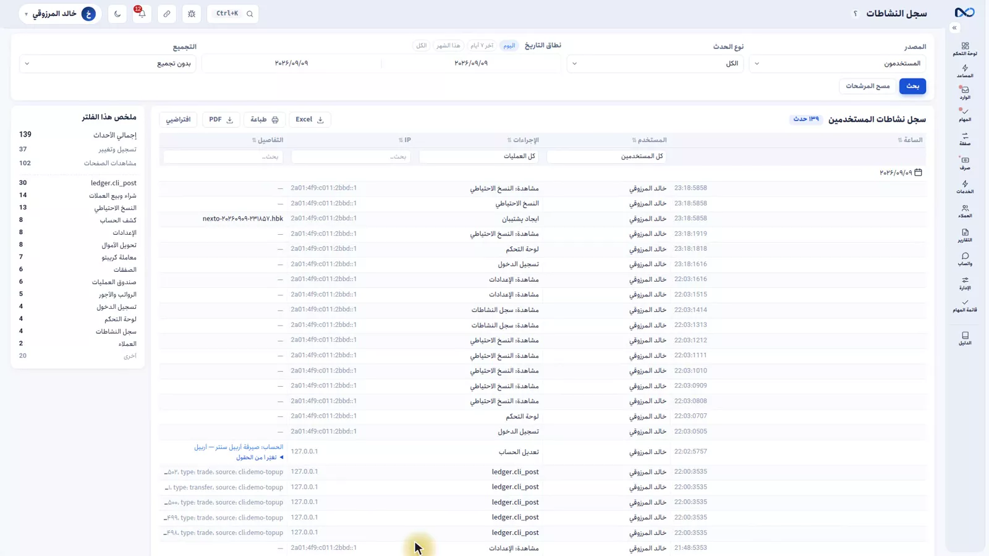Open the Guide (الدليل) sidebar icon
Image resolution: width=989 pixels, height=556 pixels.
tap(965, 339)
